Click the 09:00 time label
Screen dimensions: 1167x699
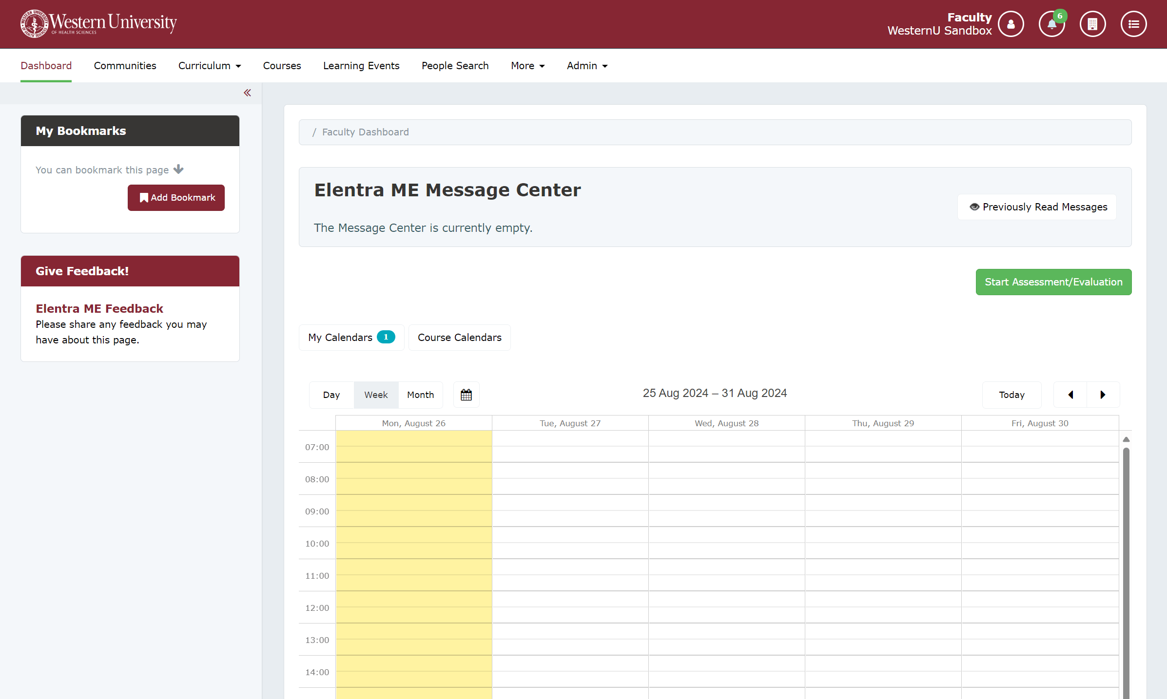317,511
